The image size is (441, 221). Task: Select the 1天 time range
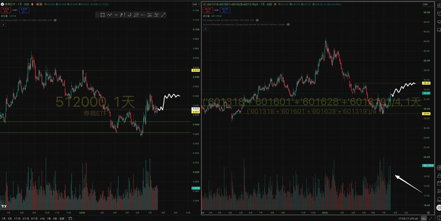coord(4,218)
